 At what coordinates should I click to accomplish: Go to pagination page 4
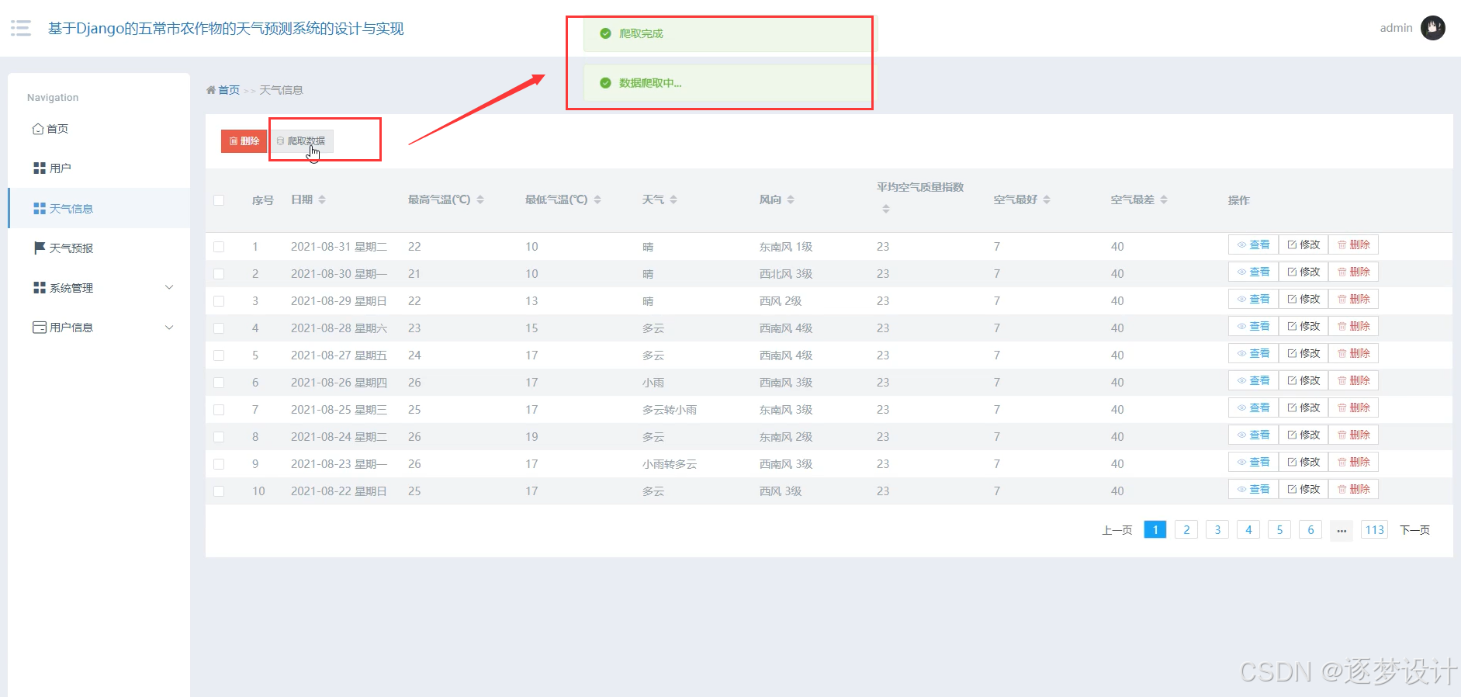(1248, 529)
